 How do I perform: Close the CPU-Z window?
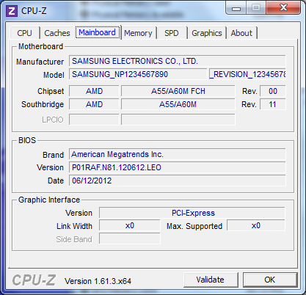(x=283, y=8)
